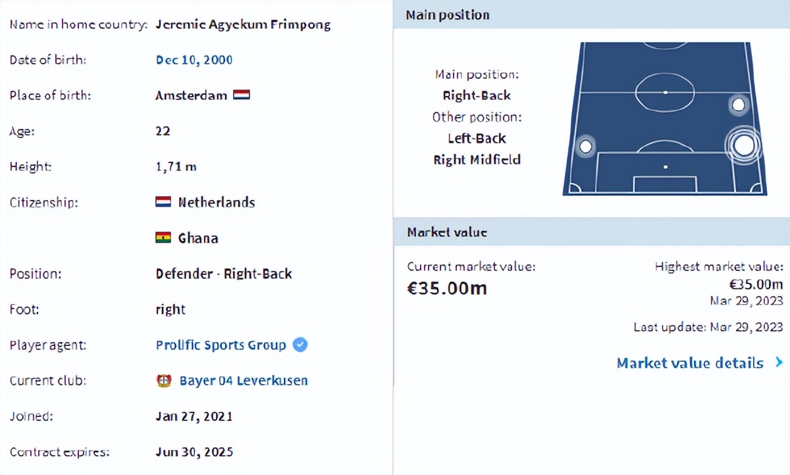This screenshot has width=790, height=475.
Task: Click the Bayer 04 Leverkusen club crest
Action: pos(164,380)
